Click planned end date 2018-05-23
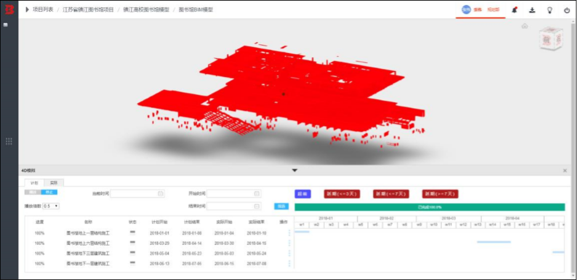This screenshot has width=578, height=280. pos(191,254)
